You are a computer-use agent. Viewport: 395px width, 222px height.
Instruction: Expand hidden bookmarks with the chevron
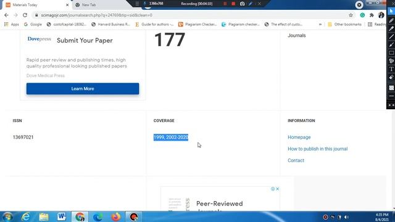pyautogui.click(x=320, y=25)
